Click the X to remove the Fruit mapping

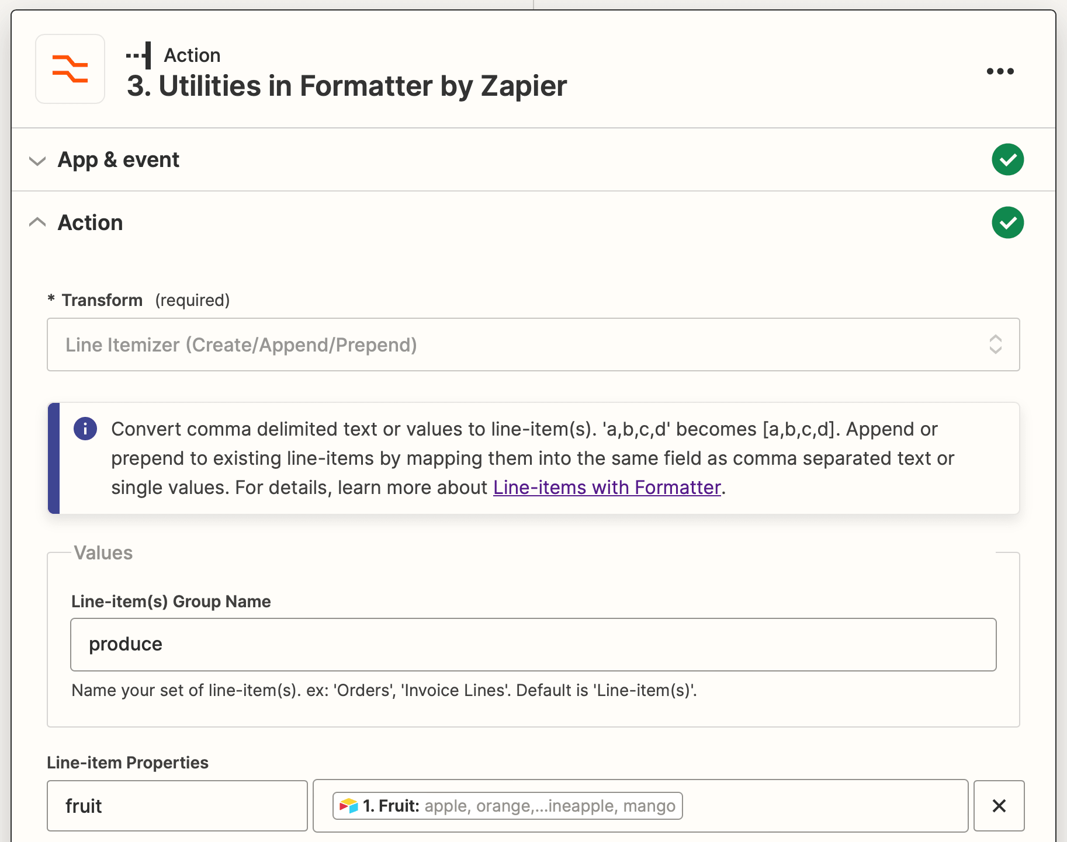999,806
